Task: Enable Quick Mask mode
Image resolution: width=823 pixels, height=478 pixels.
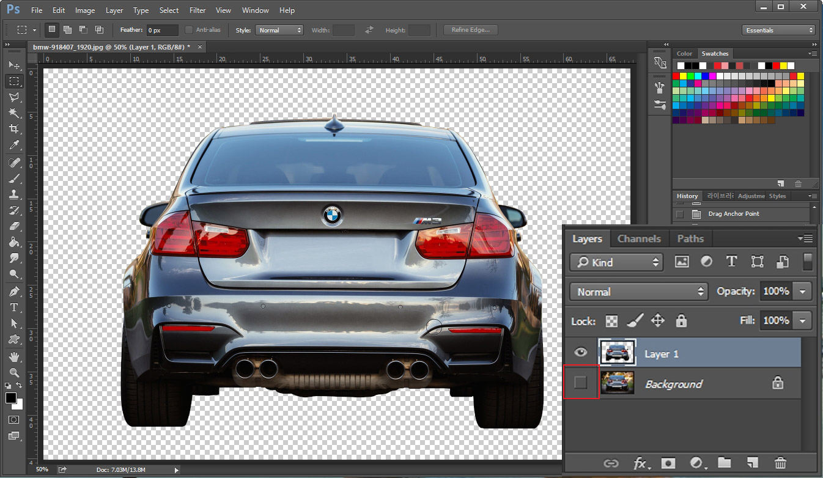Action: point(14,420)
